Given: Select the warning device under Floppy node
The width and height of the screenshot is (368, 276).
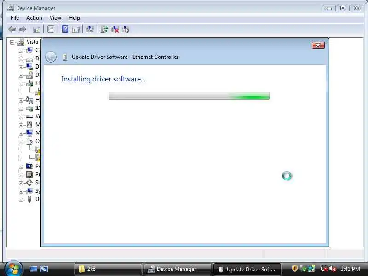Looking at the screenshot, I should [x=38, y=92].
